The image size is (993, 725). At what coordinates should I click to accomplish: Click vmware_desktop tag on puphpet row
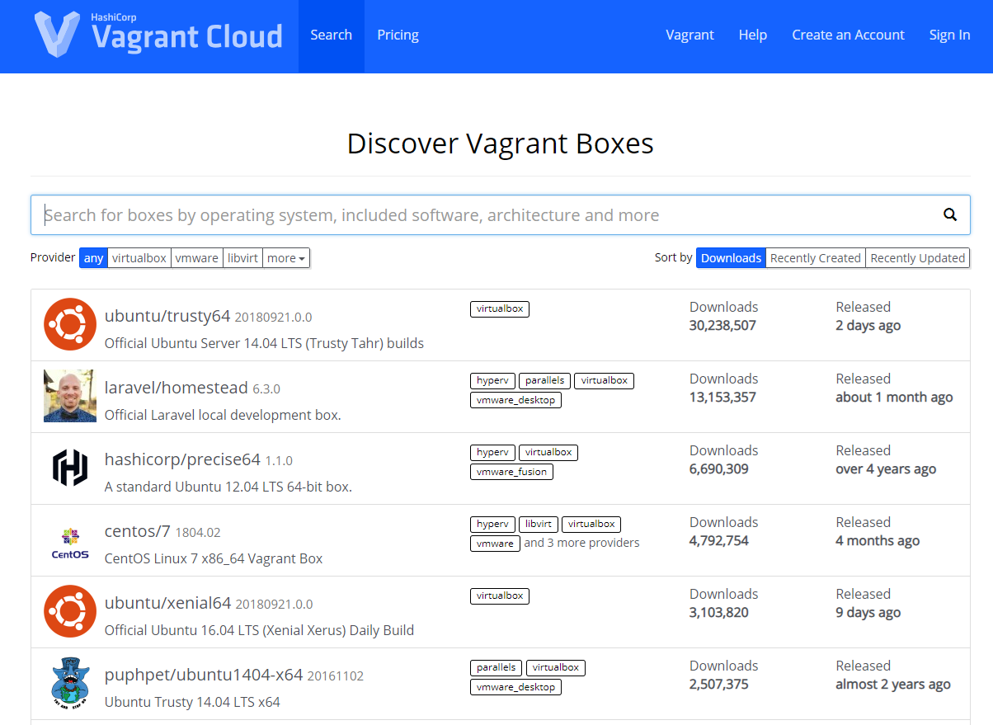516,688
